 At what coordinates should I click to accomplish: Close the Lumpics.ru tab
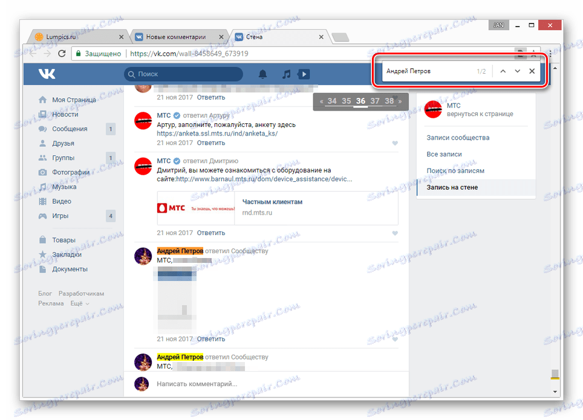[x=121, y=37]
